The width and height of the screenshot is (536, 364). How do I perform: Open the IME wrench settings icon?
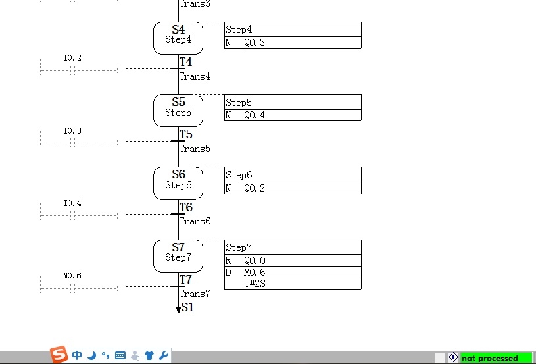pos(164,356)
